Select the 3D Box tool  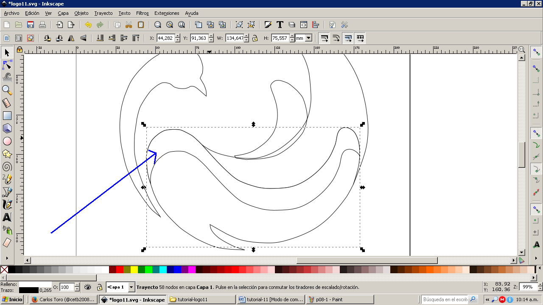7,128
